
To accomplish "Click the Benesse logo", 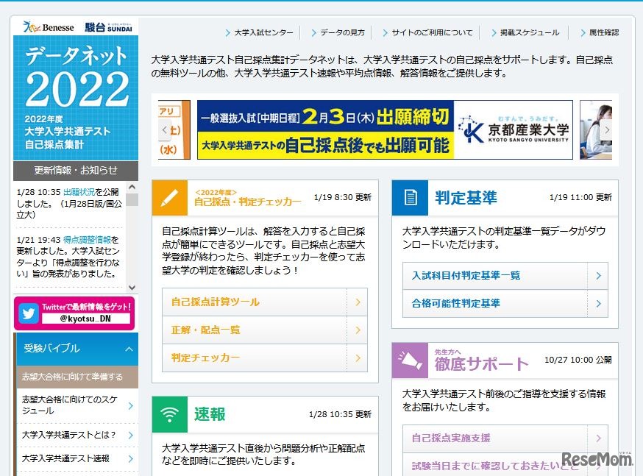I will click(x=49, y=26).
